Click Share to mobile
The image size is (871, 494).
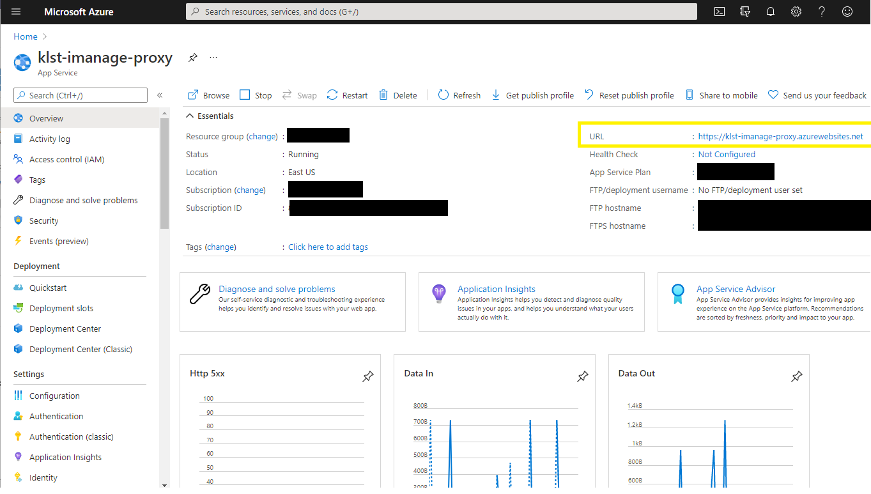pyautogui.click(x=721, y=95)
